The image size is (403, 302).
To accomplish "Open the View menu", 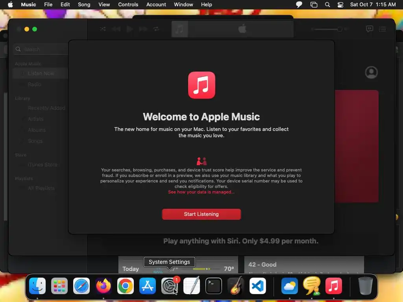I will pyautogui.click(x=104, y=5).
